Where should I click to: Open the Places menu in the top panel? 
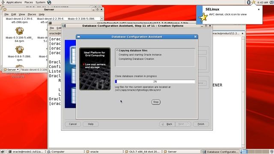click(x=29, y=2)
